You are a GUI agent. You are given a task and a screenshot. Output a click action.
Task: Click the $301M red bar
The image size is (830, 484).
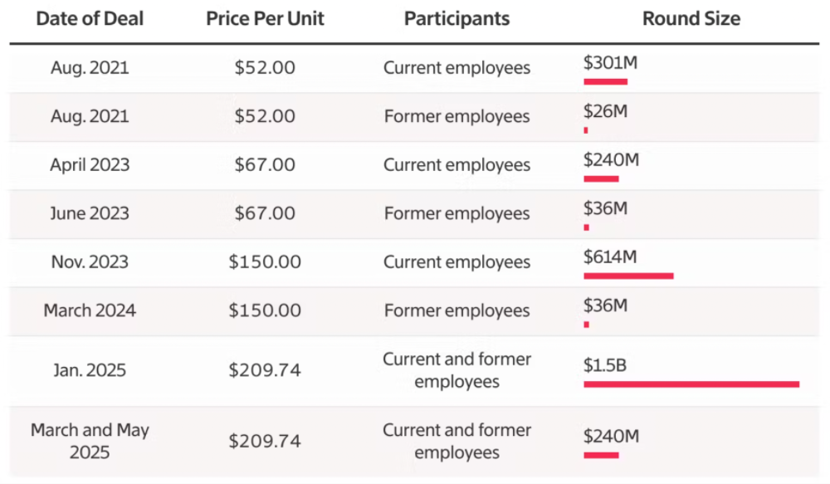click(605, 81)
